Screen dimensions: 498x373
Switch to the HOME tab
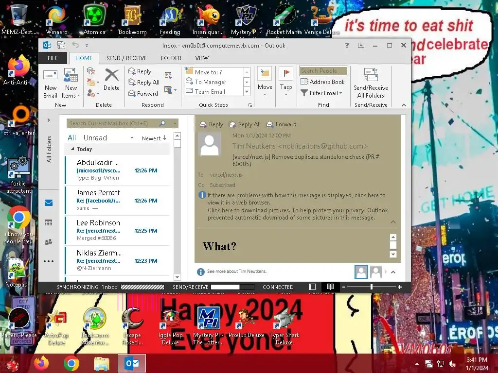pyautogui.click(x=84, y=58)
